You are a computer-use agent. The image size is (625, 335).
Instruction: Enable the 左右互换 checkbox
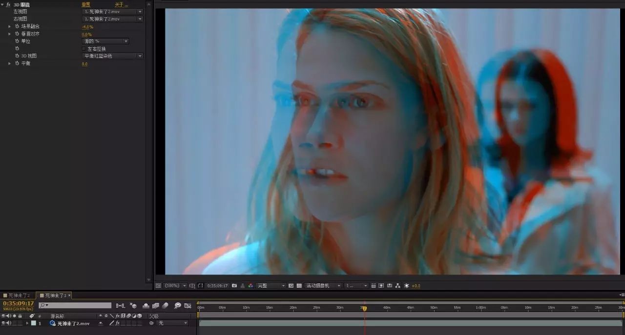click(x=83, y=49)
